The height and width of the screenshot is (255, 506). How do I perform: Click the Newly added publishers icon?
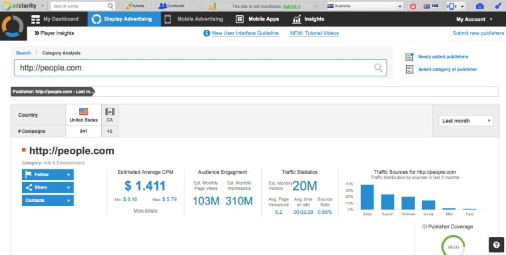[409, 56]
